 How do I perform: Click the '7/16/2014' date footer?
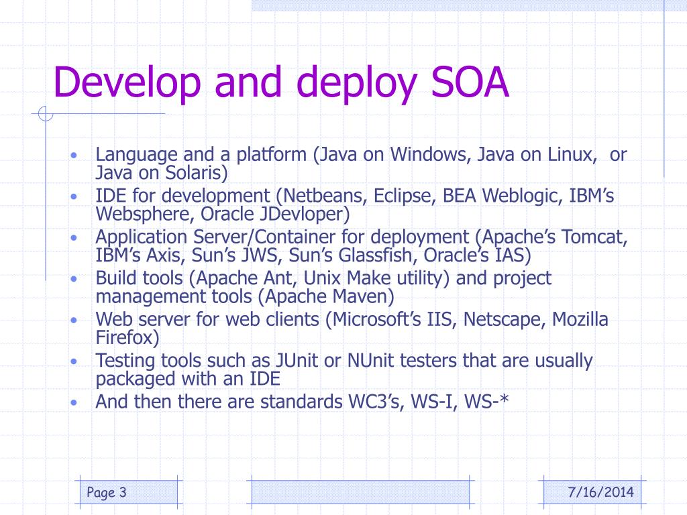click(592, 492)
